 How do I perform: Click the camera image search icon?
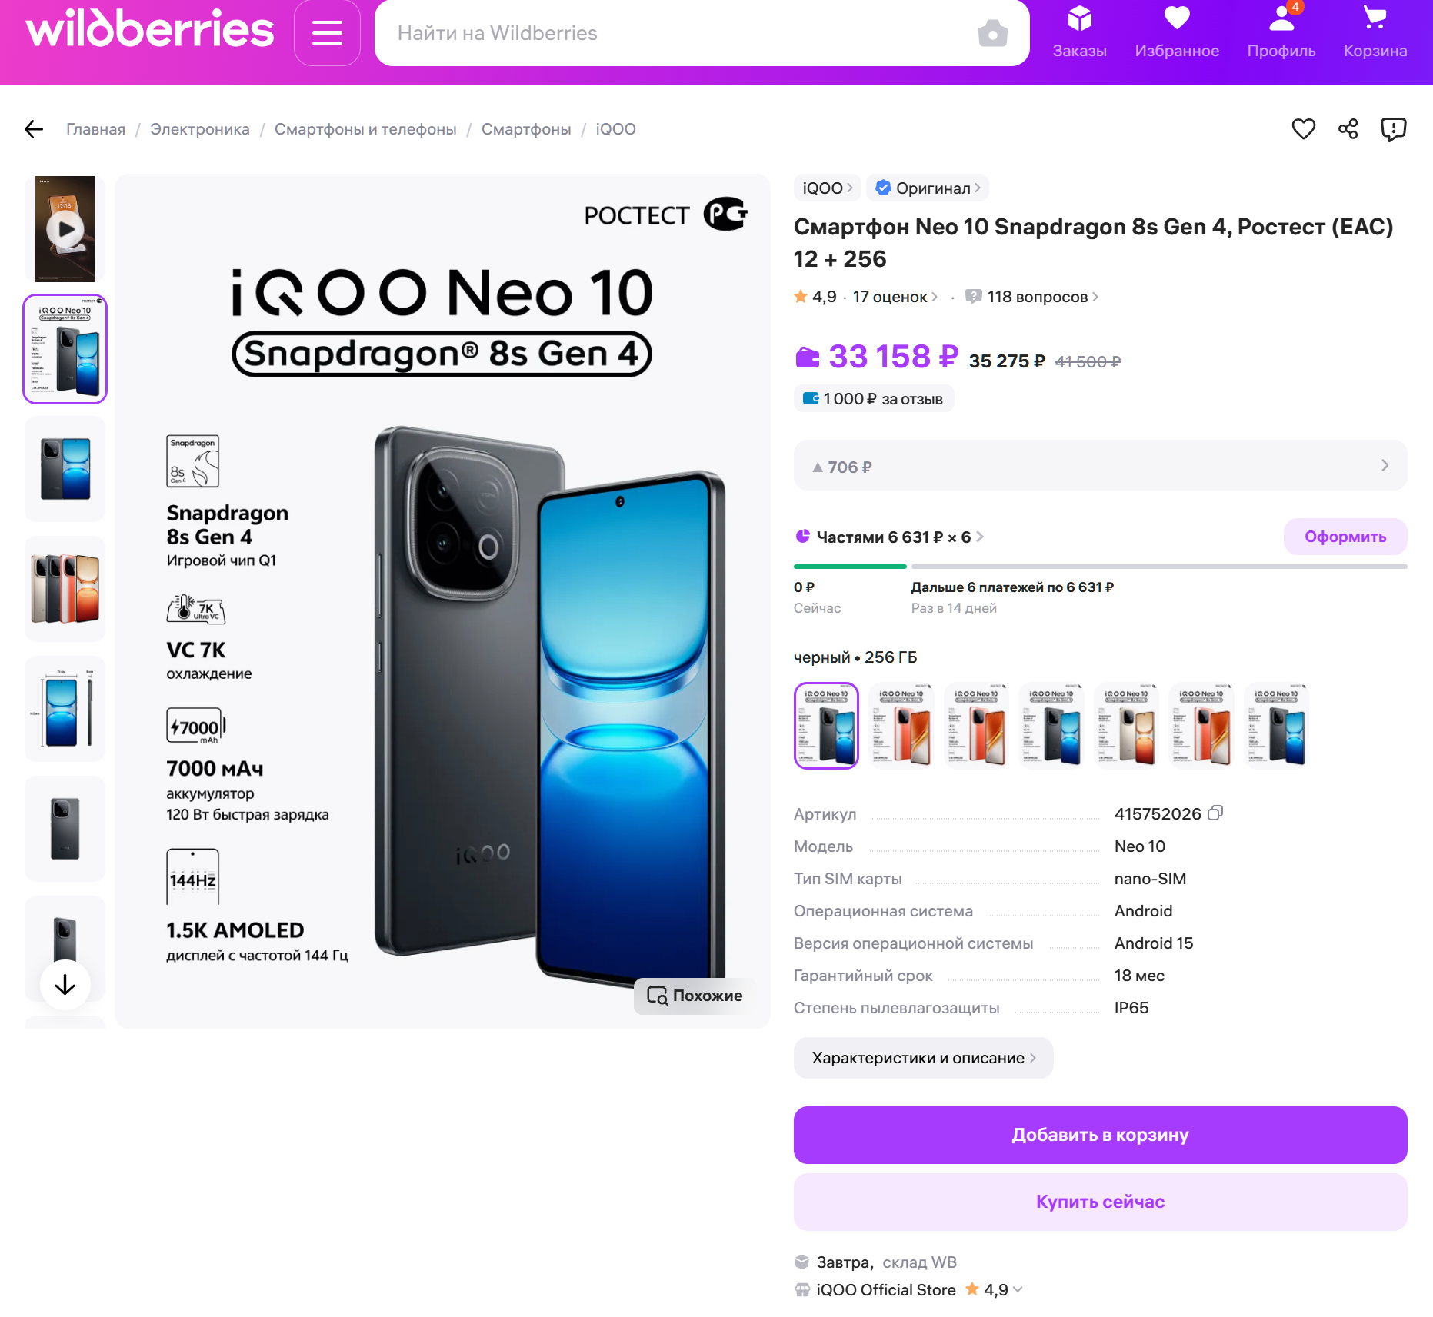pyautogui.click(x=992, y=33)
